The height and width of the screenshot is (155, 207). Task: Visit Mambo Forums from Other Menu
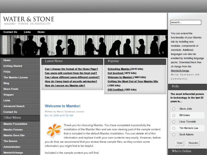20,130
